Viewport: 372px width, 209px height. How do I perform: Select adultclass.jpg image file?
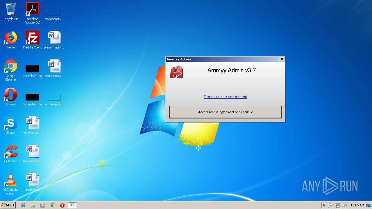pyautogui.click(x=32, y=71)
